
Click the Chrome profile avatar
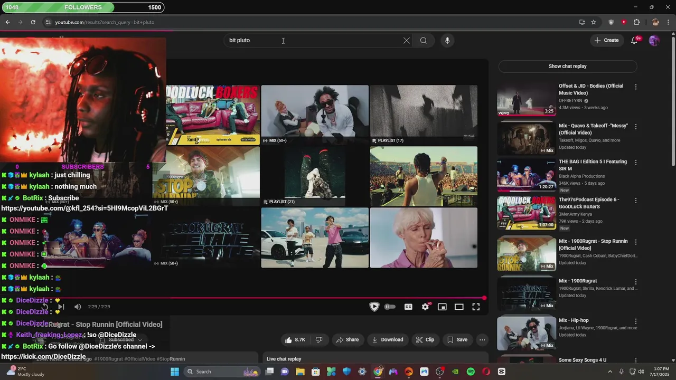655,22
